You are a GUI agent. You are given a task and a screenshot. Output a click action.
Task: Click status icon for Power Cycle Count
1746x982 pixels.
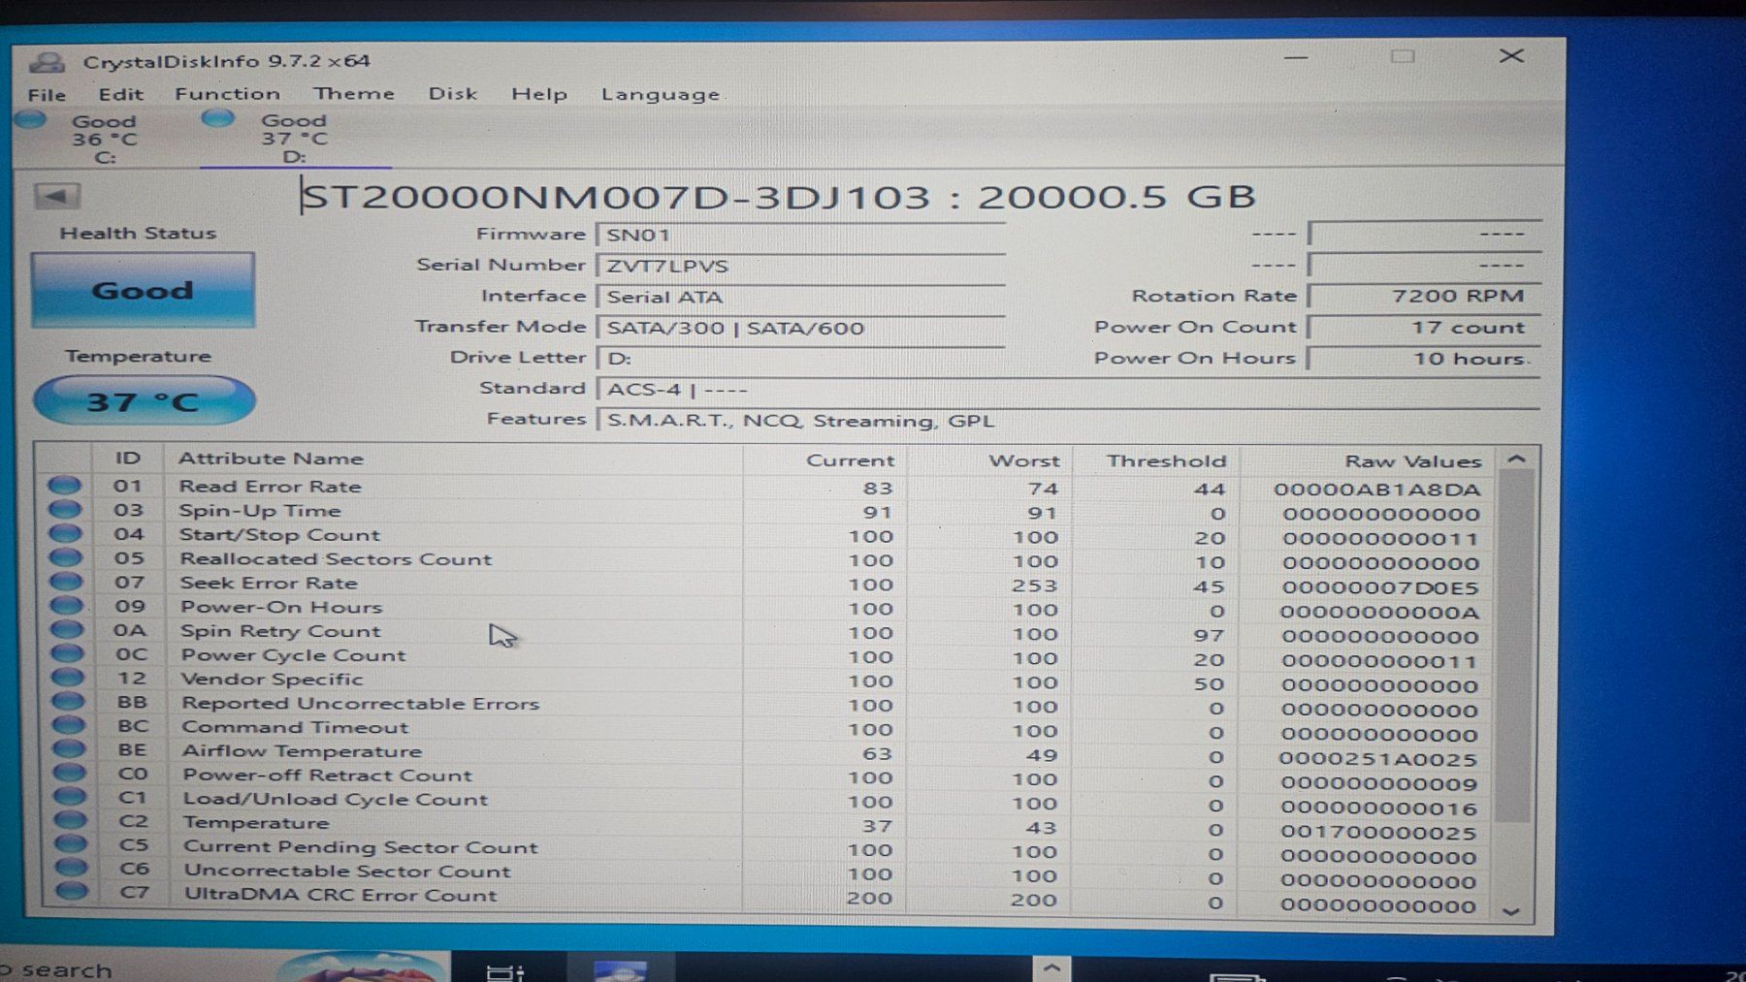click(67, 653)
